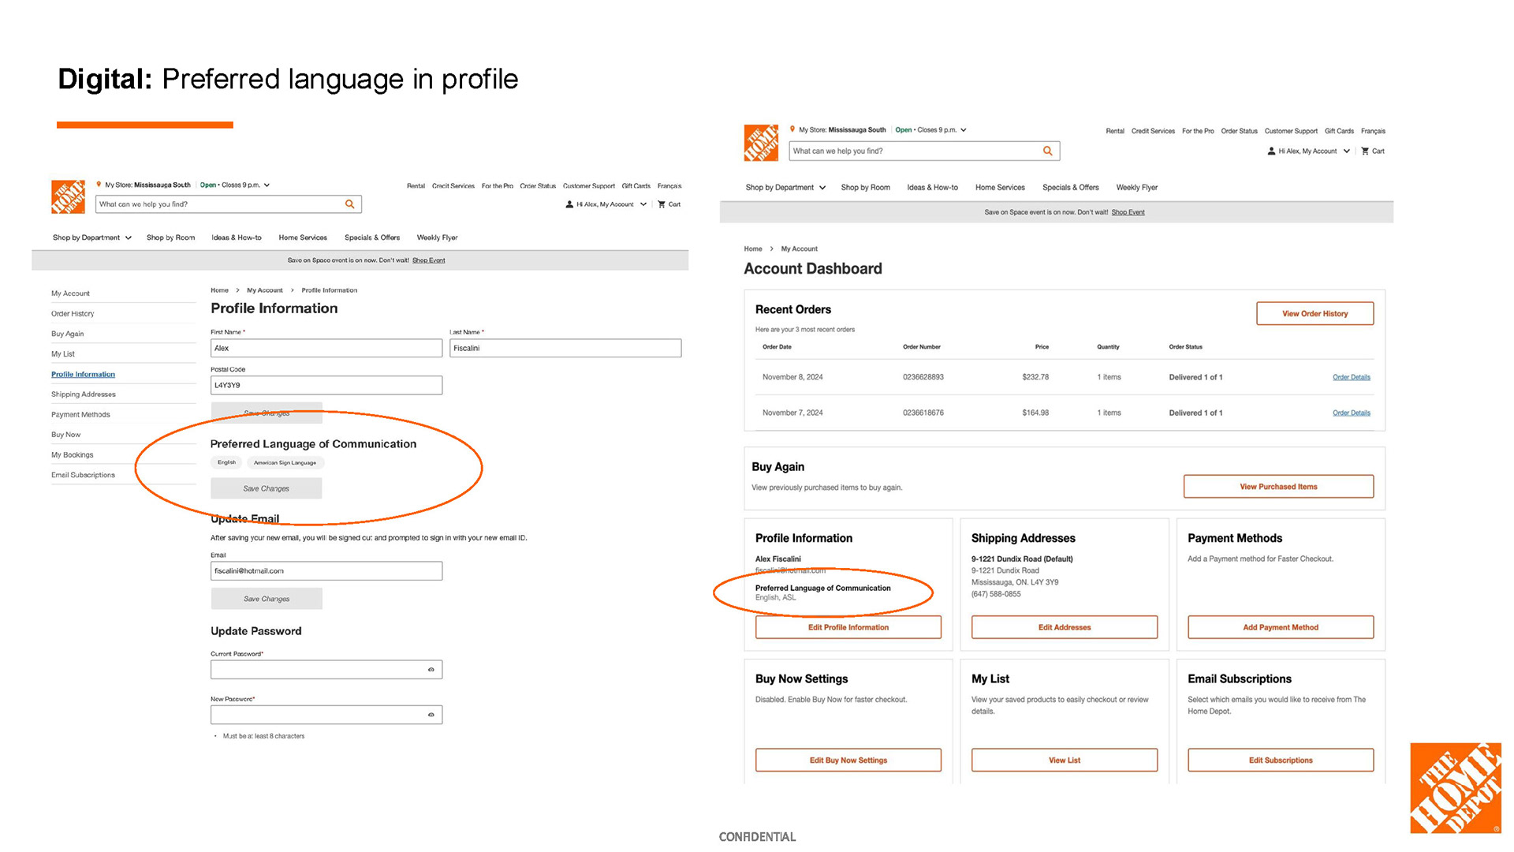Image resolution: width=1514 pixels, height=852 pixels.
Task: Select Order History in account sidebar
Action: tap(73, 314)
